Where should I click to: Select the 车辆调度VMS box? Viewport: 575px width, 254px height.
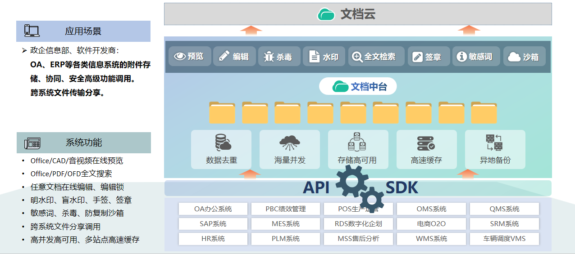(x=504, y=239)
